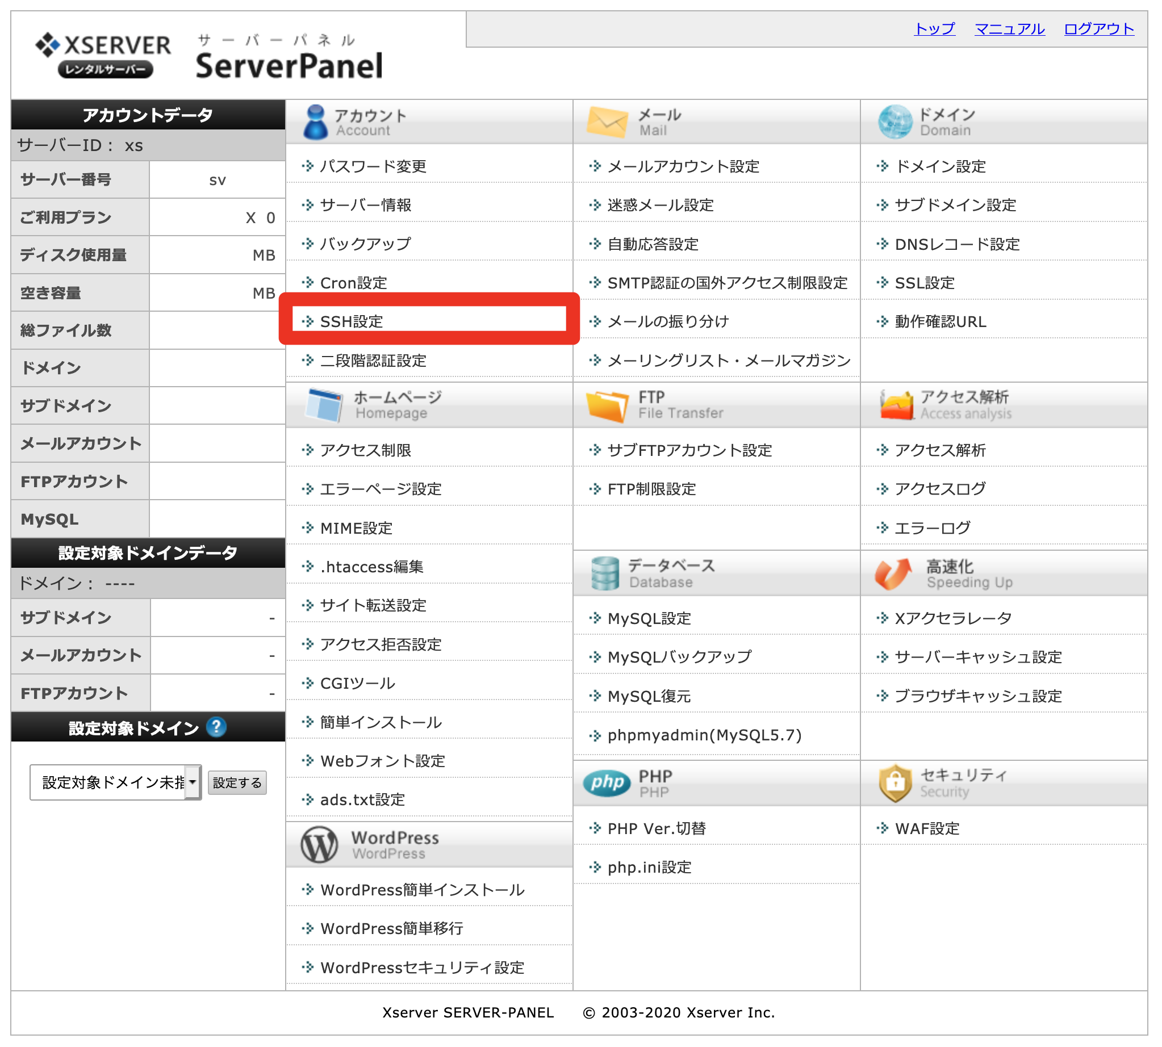The image size is (1162, 1047).
Task: Open SSH設定
Action: 351,321
